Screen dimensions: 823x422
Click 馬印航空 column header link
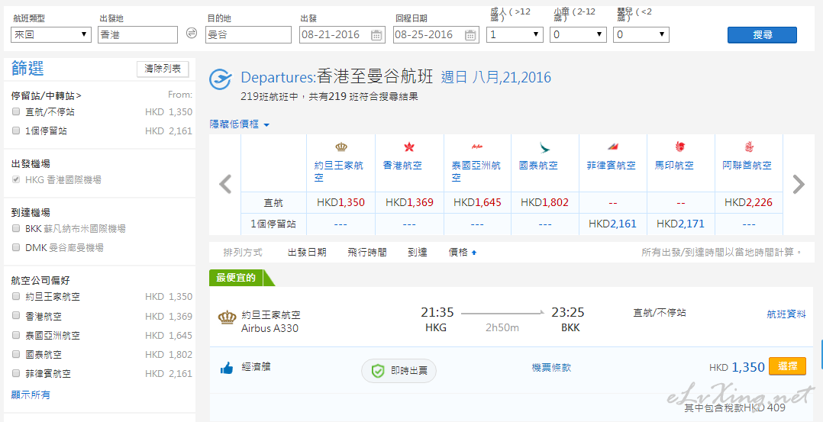click(x=674, y=166)
